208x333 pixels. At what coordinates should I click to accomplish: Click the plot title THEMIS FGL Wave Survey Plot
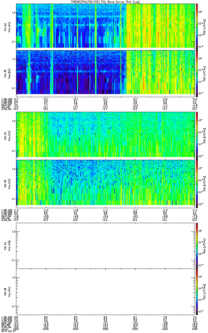[106, 2]
